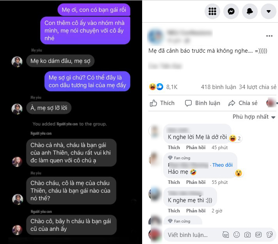The image size is (278, 244).
Task: Expand the account dropdown arrow at top
Action: point(269,11)
